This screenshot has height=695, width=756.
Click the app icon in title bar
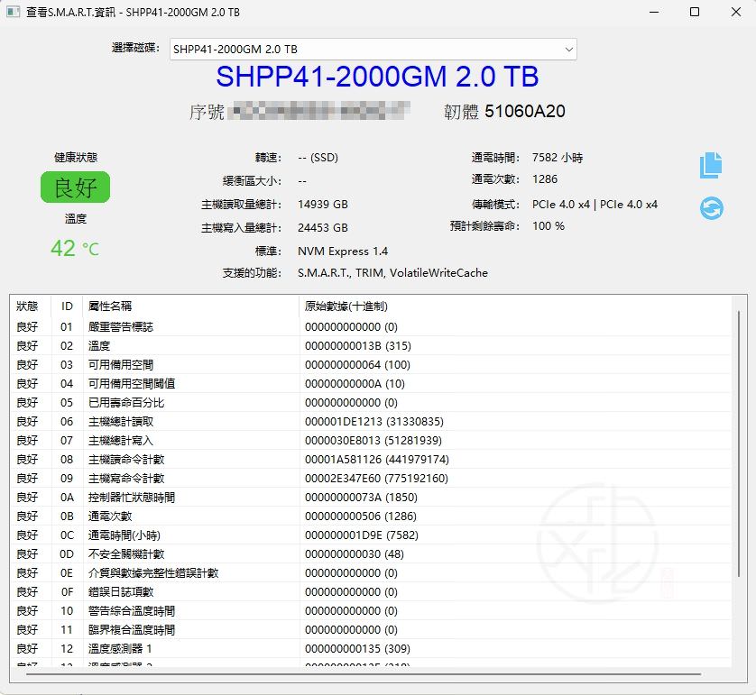point(13,12)
